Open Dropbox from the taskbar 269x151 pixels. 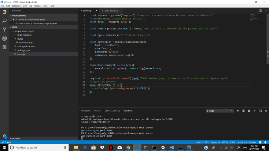click(x=102, y=147)
